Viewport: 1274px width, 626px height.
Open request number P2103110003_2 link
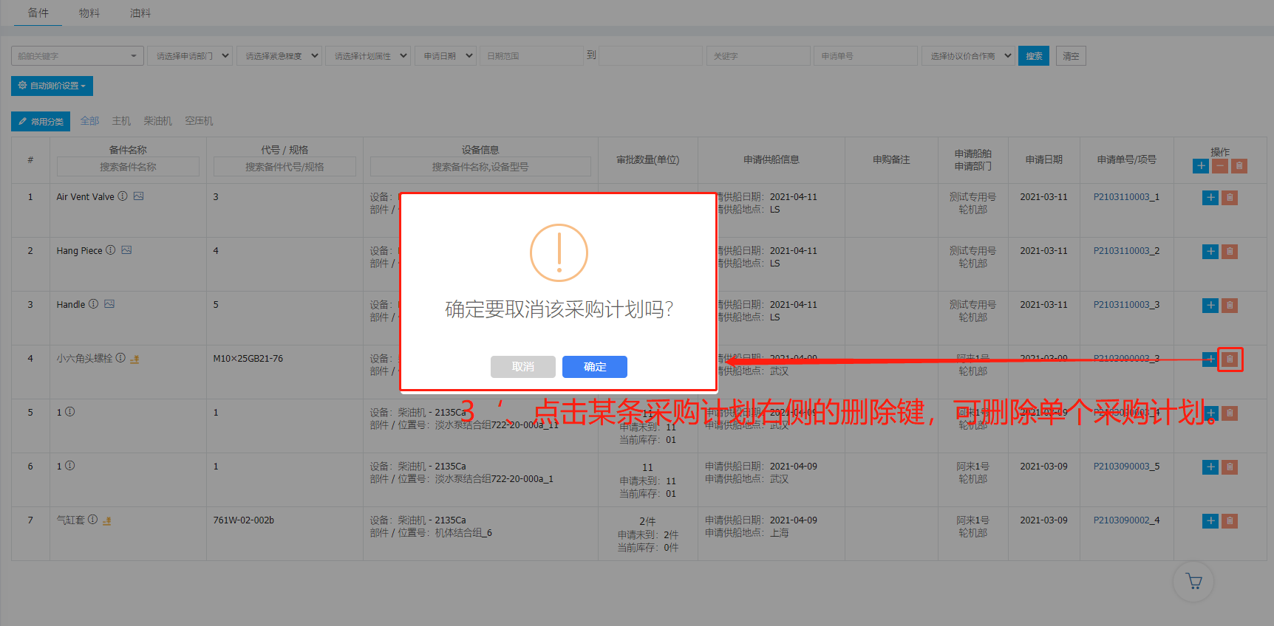click(x=1126, y=251)
